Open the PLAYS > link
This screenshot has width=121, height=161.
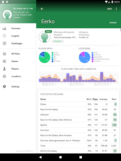pyautogui.click(x=58, y=42)
